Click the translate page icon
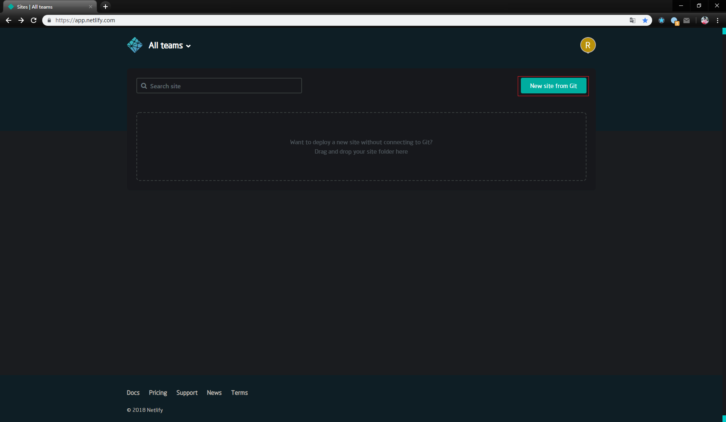 [632, 20]
